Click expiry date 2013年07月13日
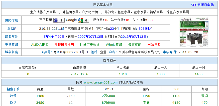 (133, 37)
